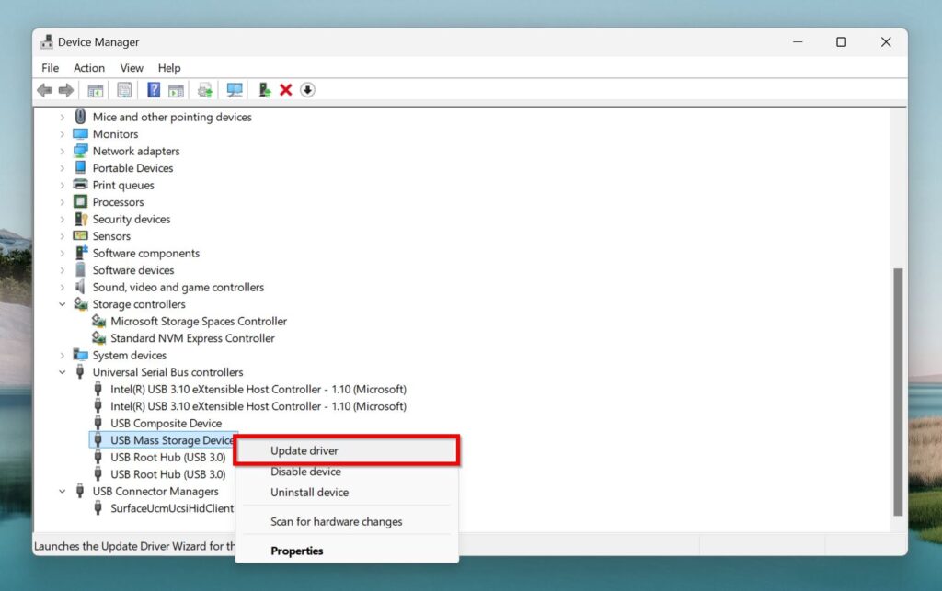Image resolution: width=942 pixels, height=591 pixels.
Task: Click the Back arrow in toolbar
Action: click(44, 90)
